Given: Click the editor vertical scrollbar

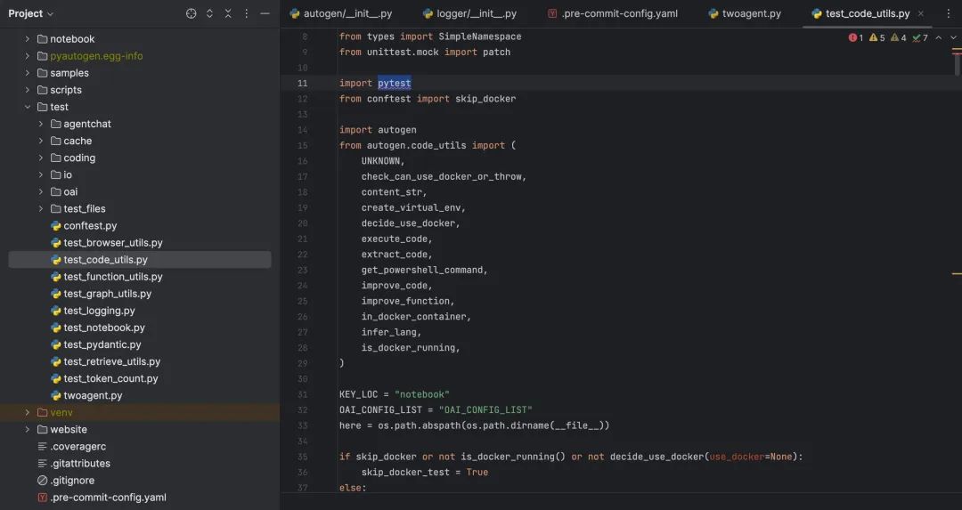Looking at the screenshot, I should tap(958, 62).
